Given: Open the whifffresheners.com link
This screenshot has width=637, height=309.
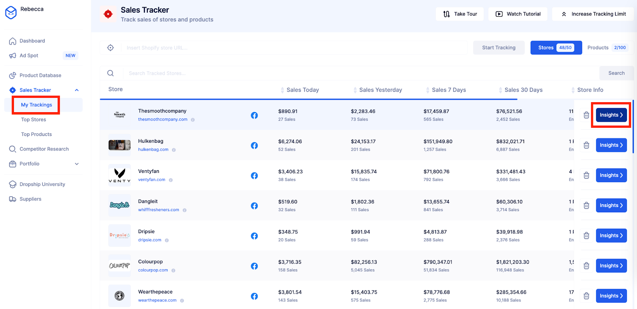Looking at the screenshot, I should coord(158,210).
